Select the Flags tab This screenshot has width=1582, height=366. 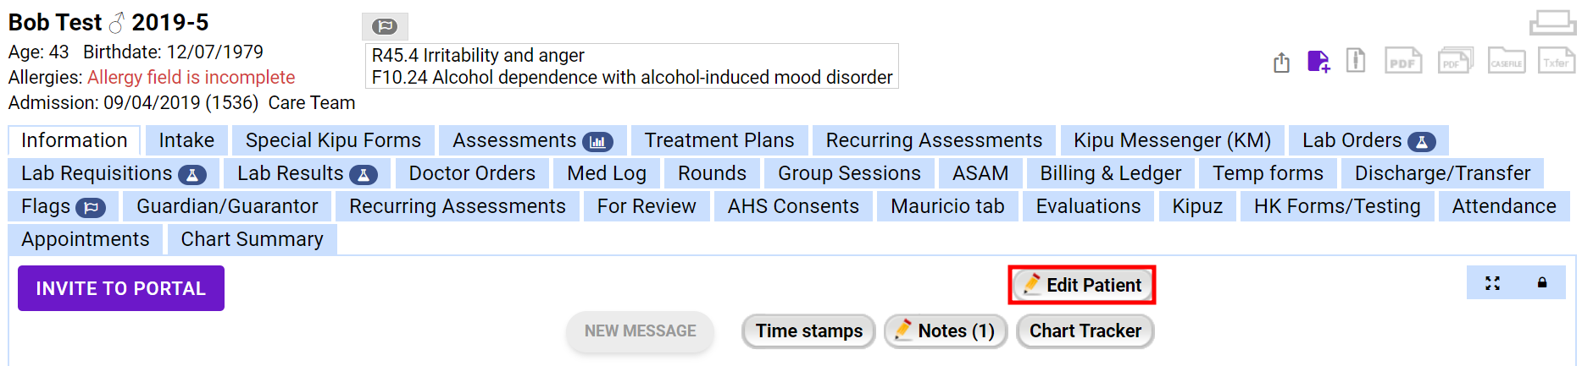(x=63, y=206)
